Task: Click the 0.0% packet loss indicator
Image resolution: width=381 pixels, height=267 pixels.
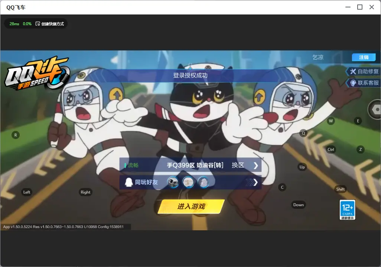Action: tap(27, 24)
